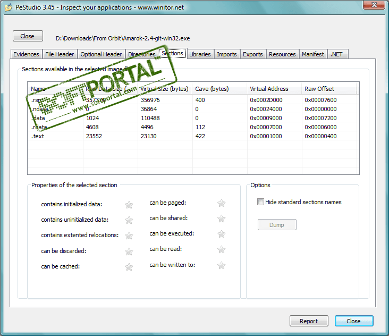The width and height of the screenshot is (389, 336).
Task: Click virtual address 0x00007000
Action: (x=266, y=127)
